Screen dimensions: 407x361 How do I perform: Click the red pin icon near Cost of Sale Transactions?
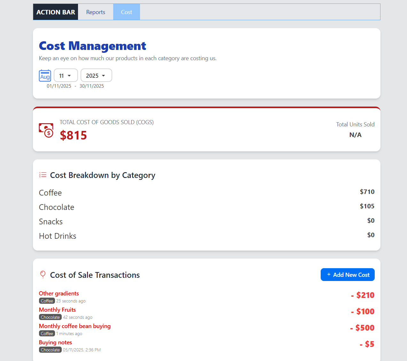coord(43,275)
